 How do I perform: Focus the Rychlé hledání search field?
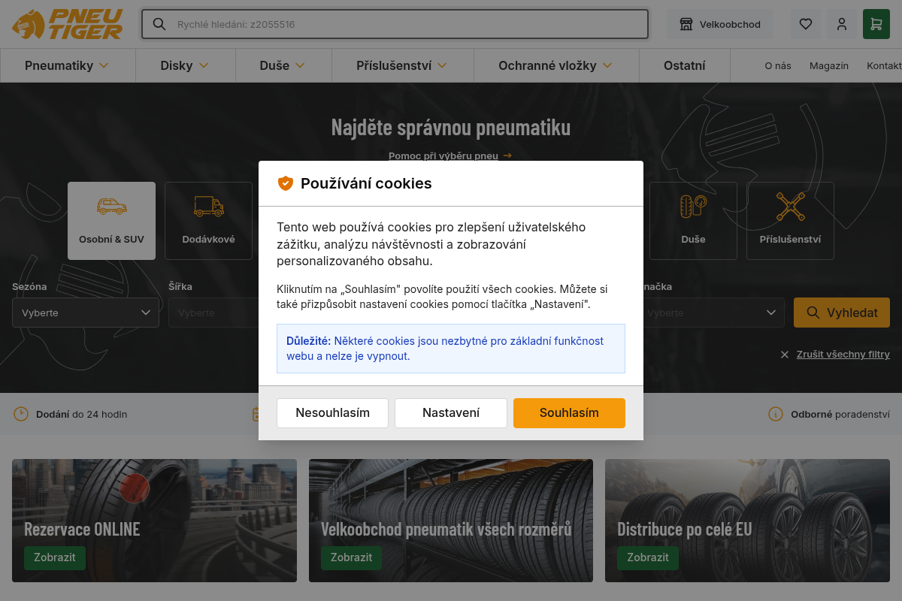click(x=395, y=24)
